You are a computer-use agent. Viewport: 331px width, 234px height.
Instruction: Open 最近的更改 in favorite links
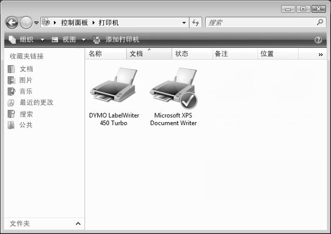(x=37, y=102)
